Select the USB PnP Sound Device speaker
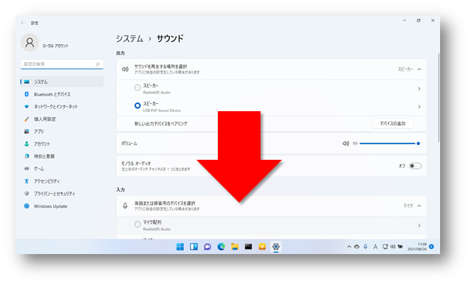 (138, 105)
